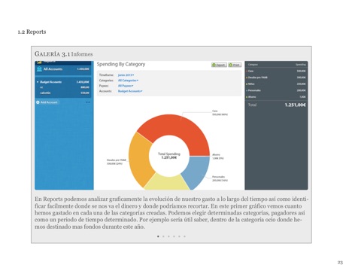Go to the sixth gallery page dot

pyautogui.click(x=185, y=236)
